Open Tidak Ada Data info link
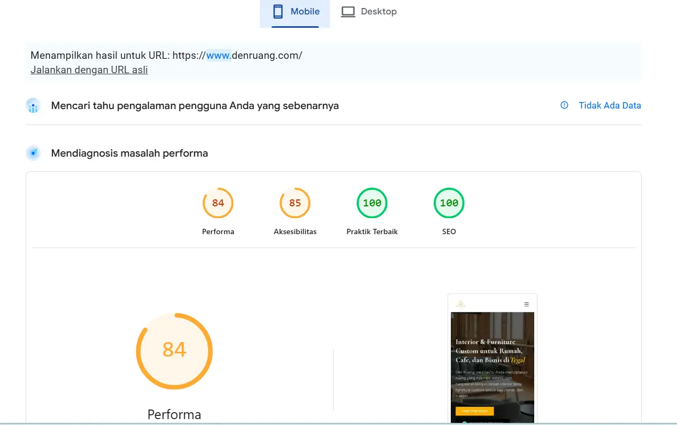The height and width of the screenshot is (425, 677). click(610, 105)
